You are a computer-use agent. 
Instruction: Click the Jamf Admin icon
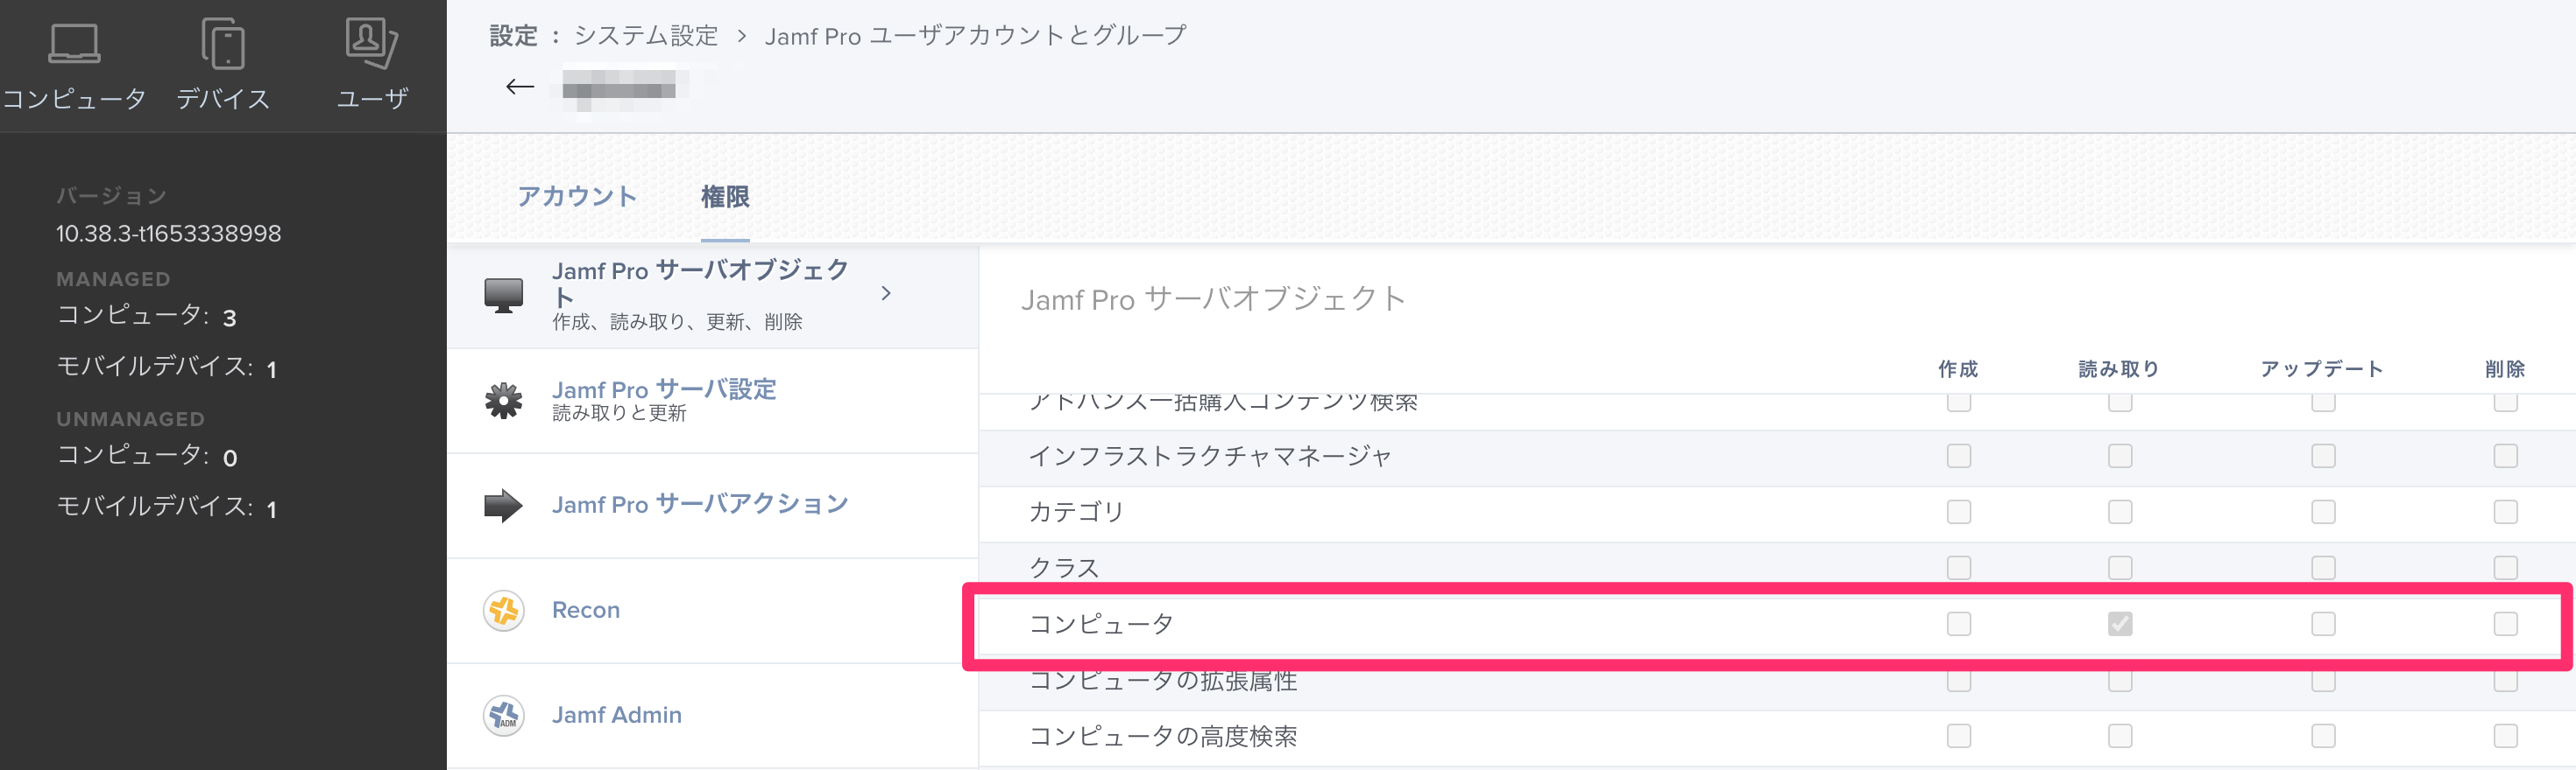click(505, 715)
